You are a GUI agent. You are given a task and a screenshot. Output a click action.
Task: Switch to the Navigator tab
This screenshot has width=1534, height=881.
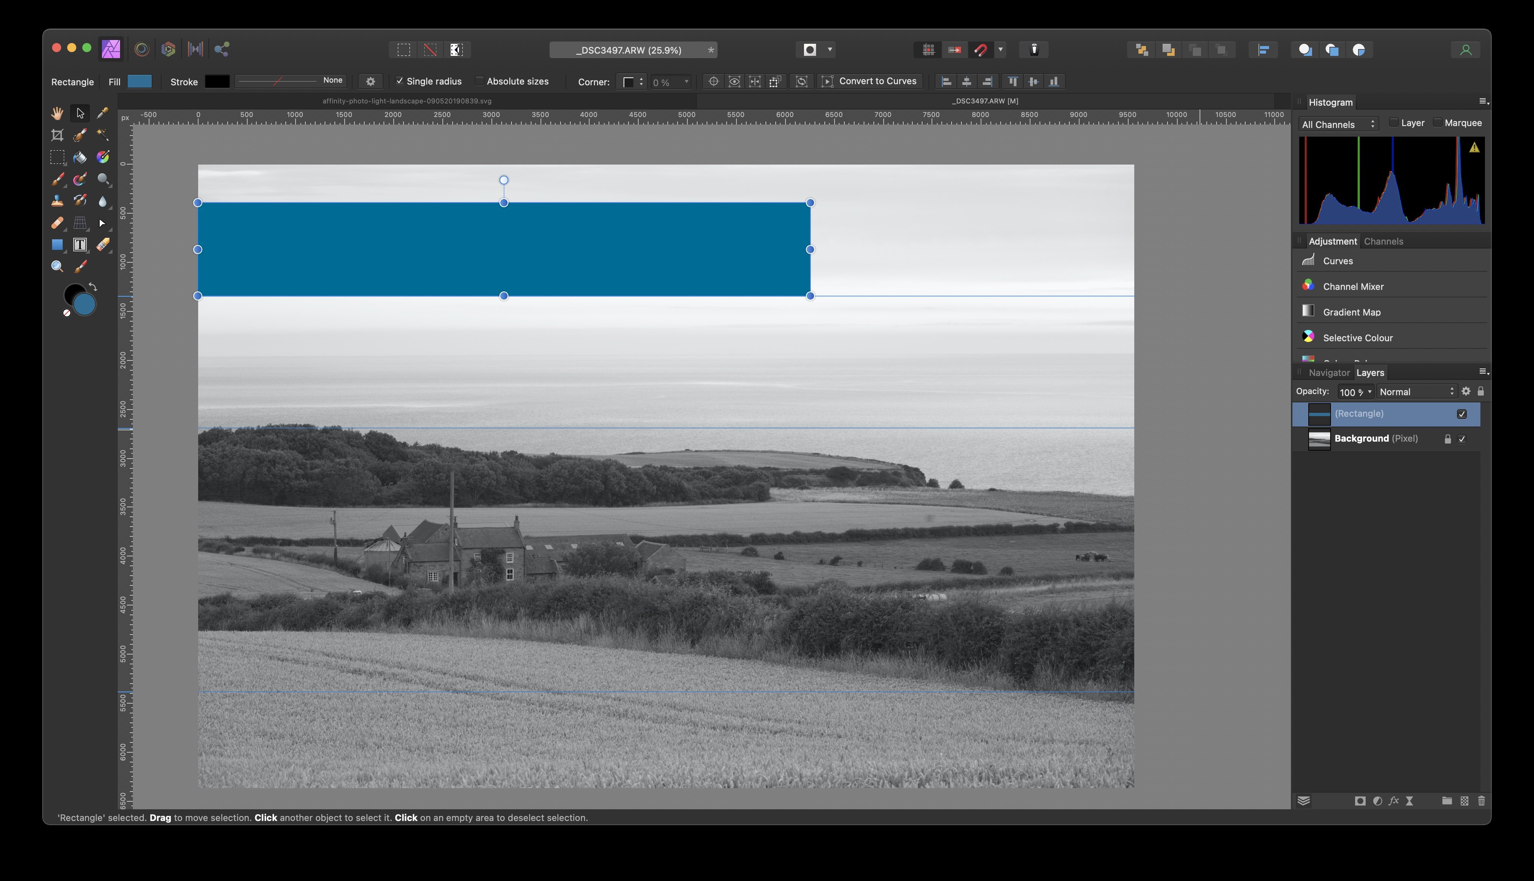click(x=1328, y=373)
